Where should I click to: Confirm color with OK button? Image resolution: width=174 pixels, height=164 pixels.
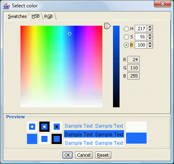[x=68, y=155]
